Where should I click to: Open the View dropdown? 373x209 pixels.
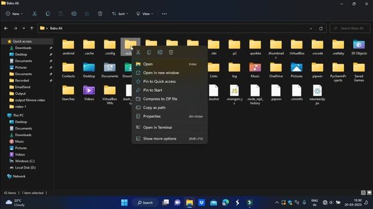(x=145, y=14)
